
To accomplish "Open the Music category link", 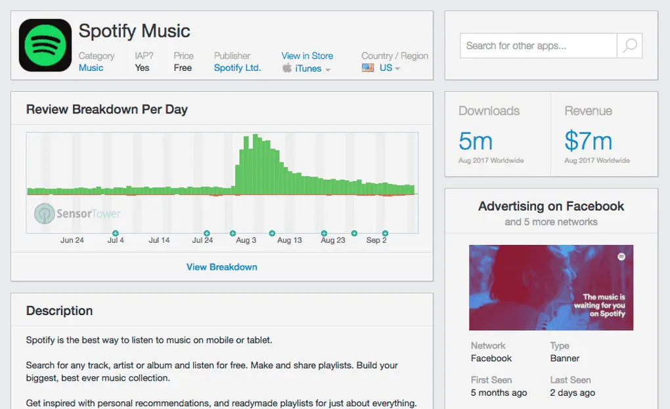I will point(91,68).
